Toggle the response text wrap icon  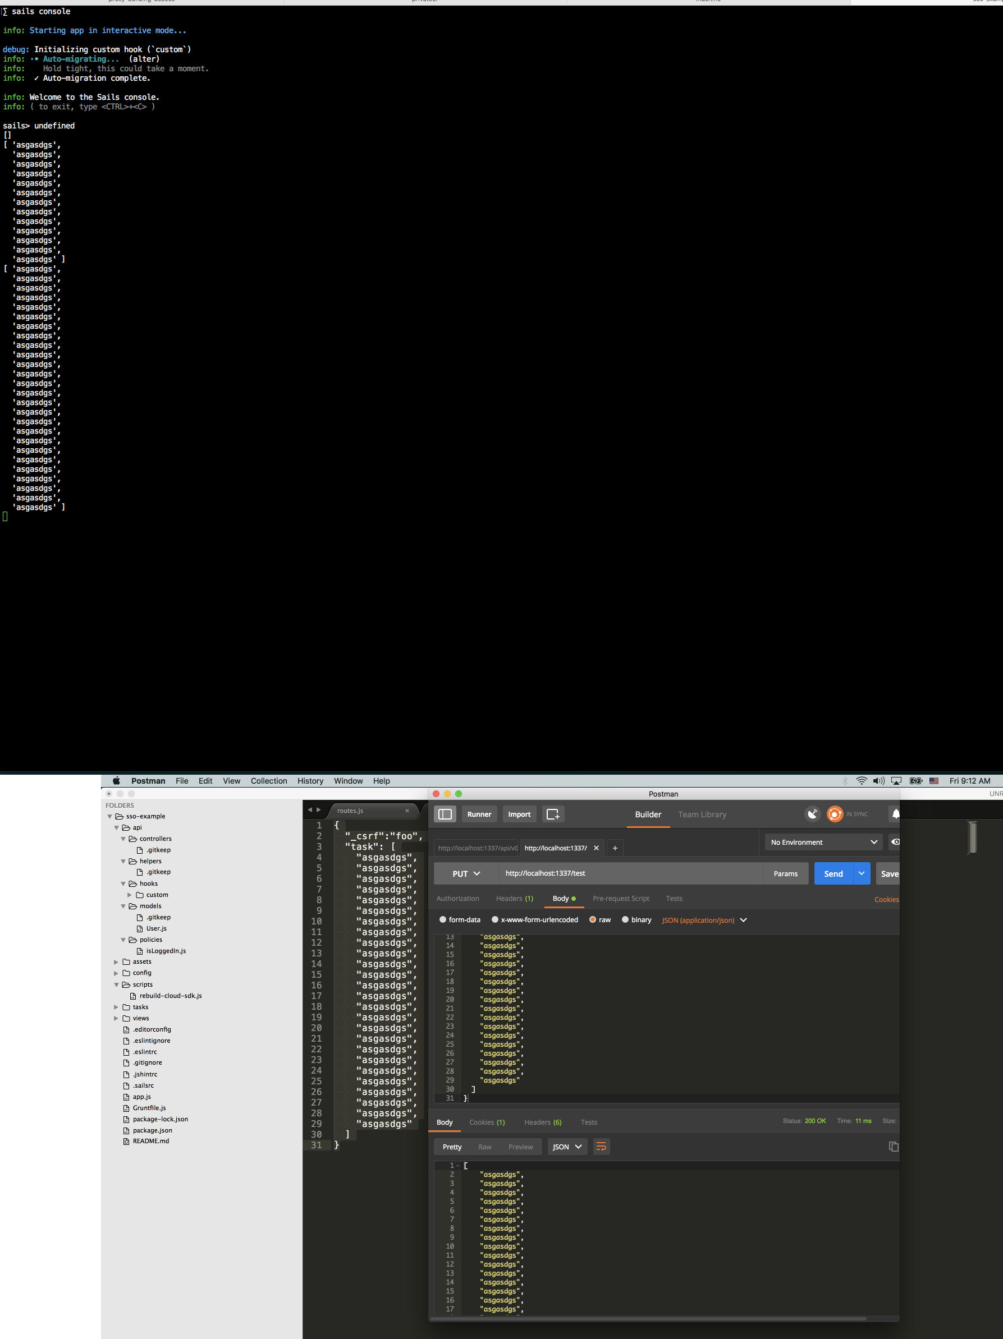pos(601,1146)
